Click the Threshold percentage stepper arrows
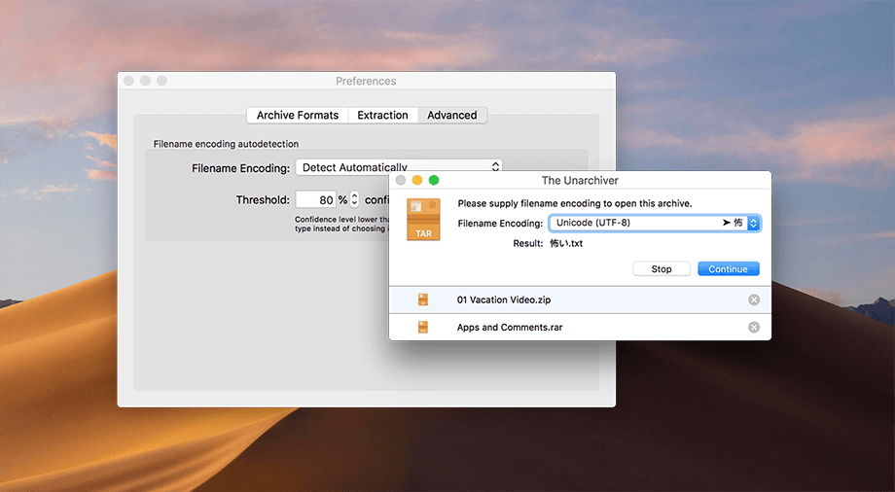 [x=354, y=199]
